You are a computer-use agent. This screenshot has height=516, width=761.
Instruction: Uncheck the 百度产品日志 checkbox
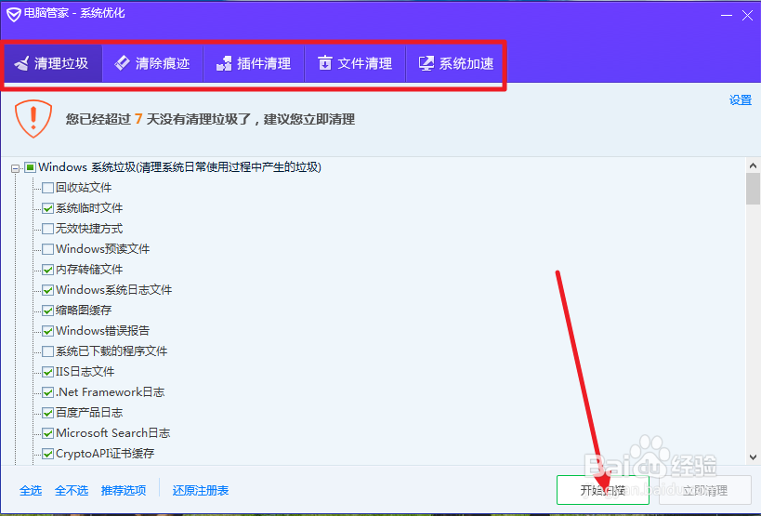point(47,413)
